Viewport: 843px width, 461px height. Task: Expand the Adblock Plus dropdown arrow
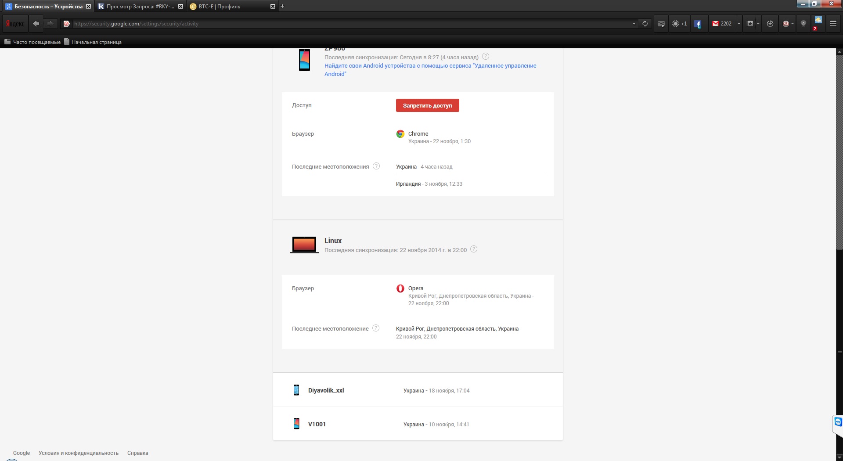click(x=793, y=24)
